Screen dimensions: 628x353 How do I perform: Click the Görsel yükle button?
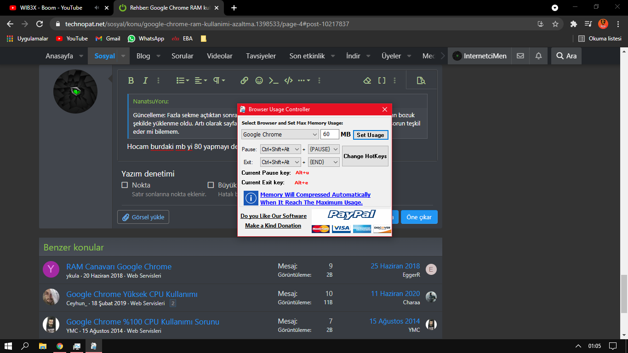(143, 217)
